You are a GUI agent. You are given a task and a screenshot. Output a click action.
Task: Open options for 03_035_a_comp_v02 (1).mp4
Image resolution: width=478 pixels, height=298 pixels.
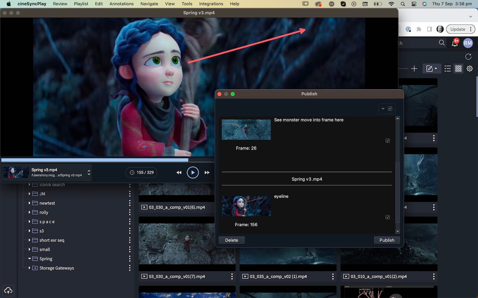pyautogui.click(x=333, y=277)
